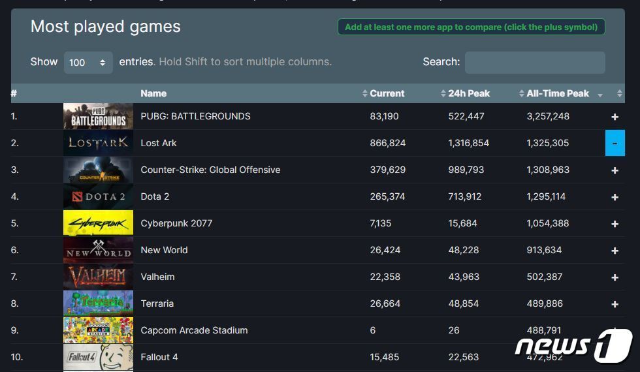Open the New World name link

point(164,250)
